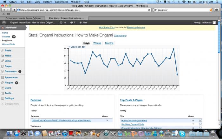
Task: Open the App Store from the Dock
Action: click(x=16, y=134)
